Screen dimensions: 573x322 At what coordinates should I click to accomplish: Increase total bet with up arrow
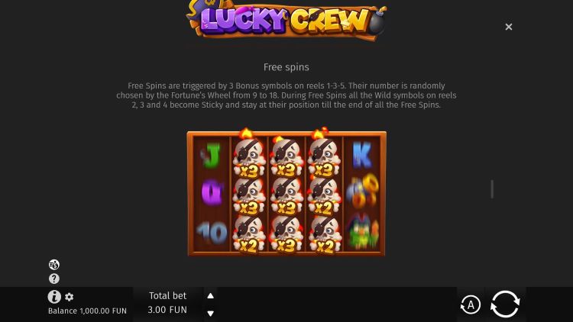pos(211,296)
